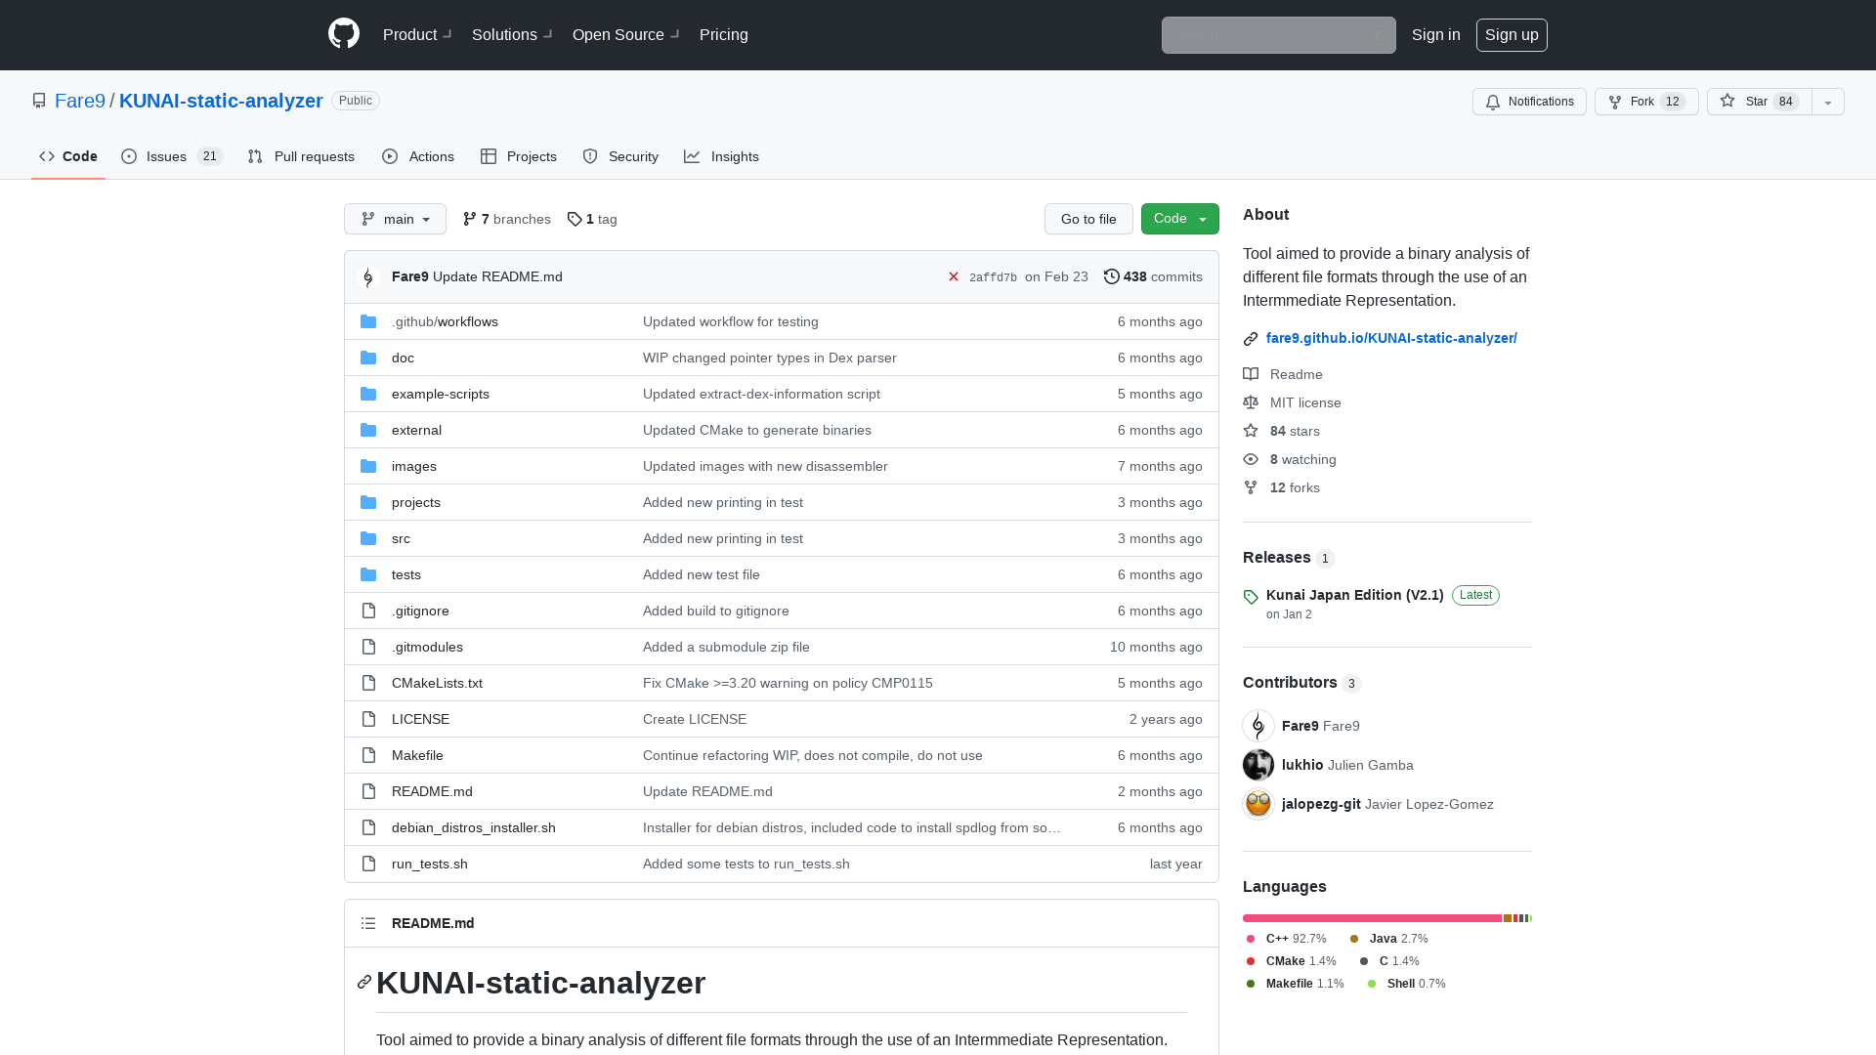Click Sign in

(x=1436, y=34)
